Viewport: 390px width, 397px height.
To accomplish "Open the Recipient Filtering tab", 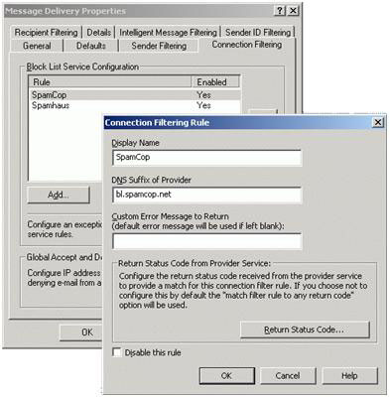I will coord(46,33).
